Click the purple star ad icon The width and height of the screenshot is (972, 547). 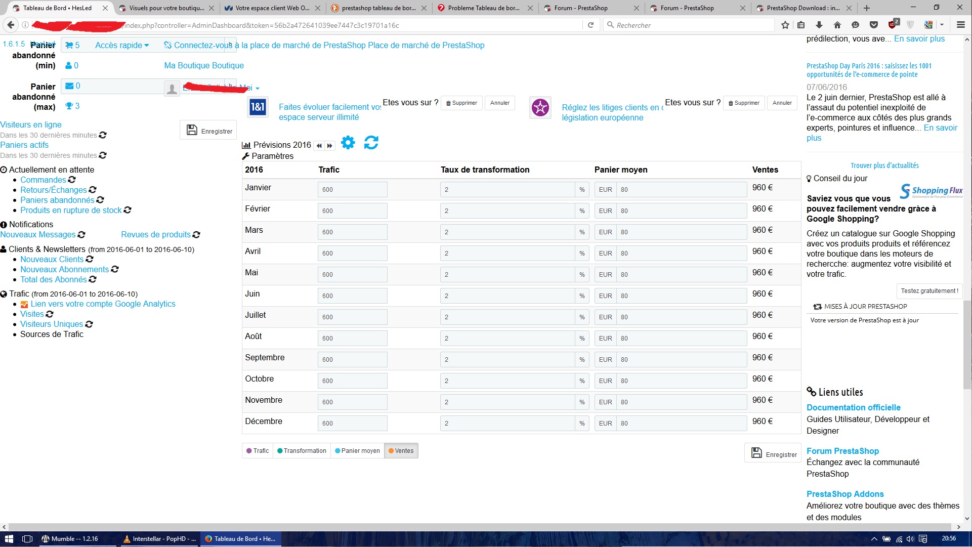click(x=540, y=107)
